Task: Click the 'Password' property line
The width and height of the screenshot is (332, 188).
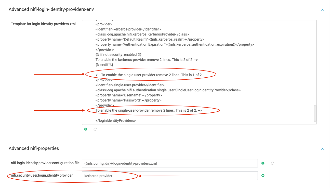Action: pos(129,100)
